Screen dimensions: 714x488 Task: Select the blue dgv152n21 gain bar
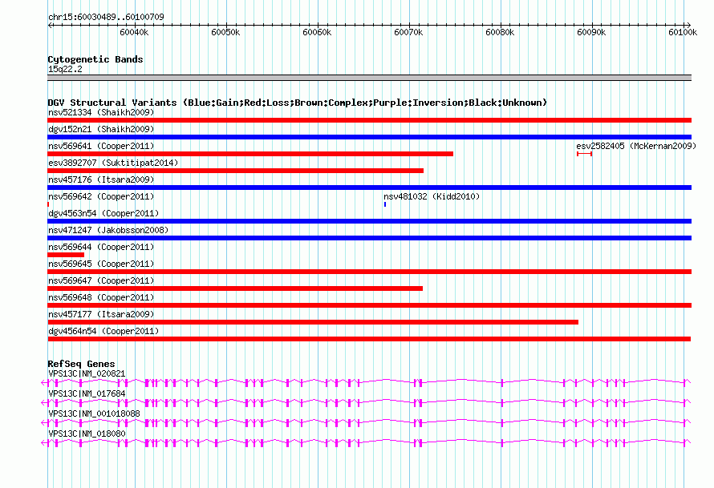pyautogui.click(x=369, y=137)
